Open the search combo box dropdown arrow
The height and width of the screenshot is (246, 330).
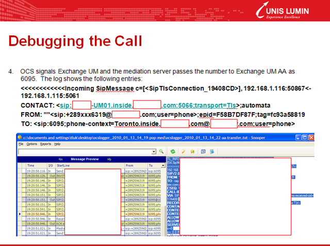154,152
